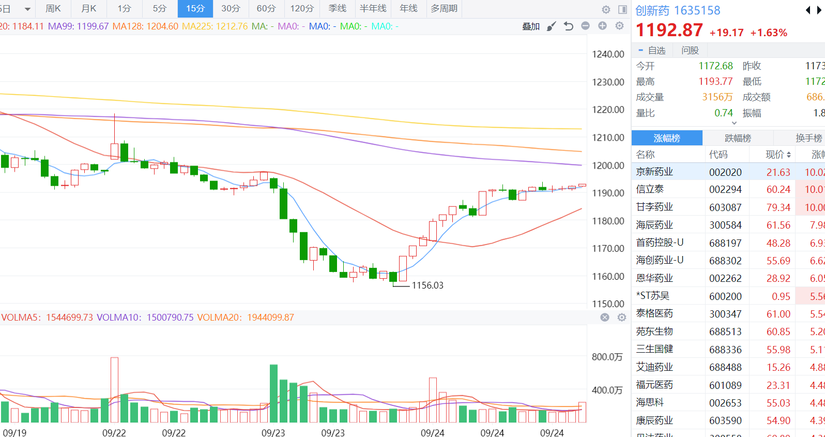Screen dimensions: 825x437
Task: Click the drawing brush tool icon
Action: point(552,26)
